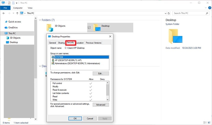Click the Full control permission row

pyautogui.click(x=78, y=83)
